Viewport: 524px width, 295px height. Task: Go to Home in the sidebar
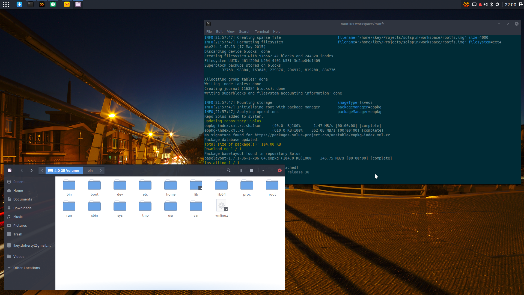click(x=29, y=190)
